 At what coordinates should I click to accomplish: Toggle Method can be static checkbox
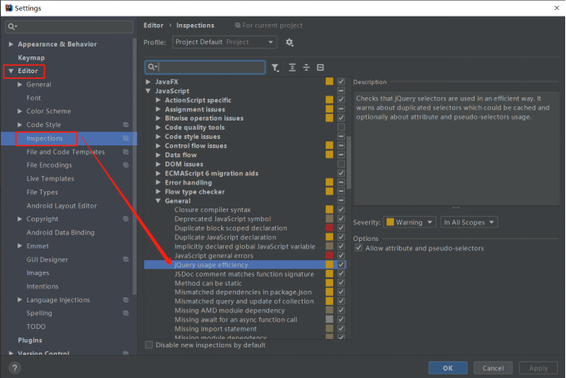pyautogui.click(x=341, y=283)
